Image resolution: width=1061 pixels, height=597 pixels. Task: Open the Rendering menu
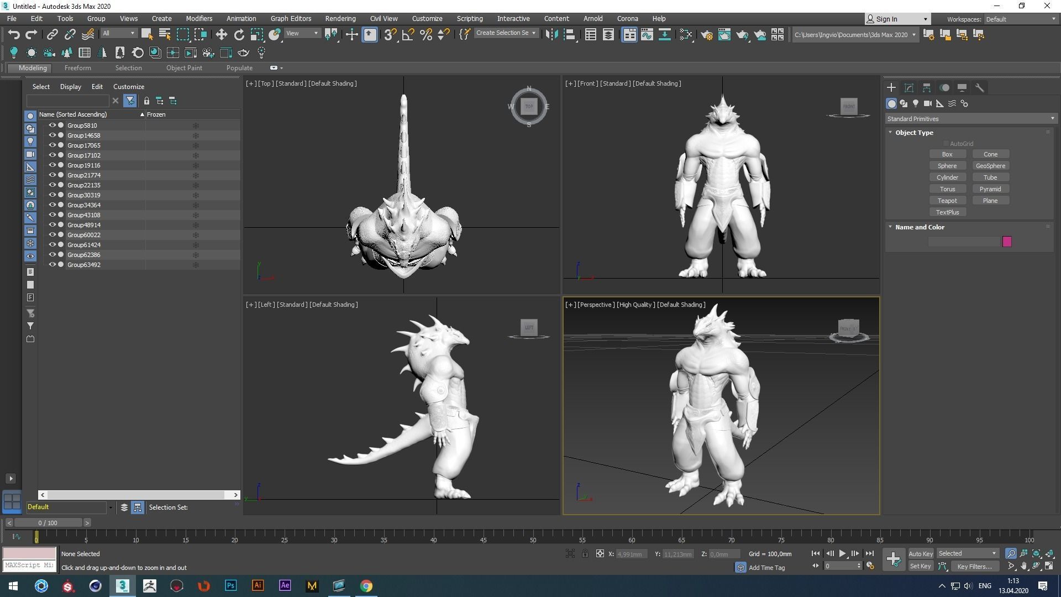(340, 18)
